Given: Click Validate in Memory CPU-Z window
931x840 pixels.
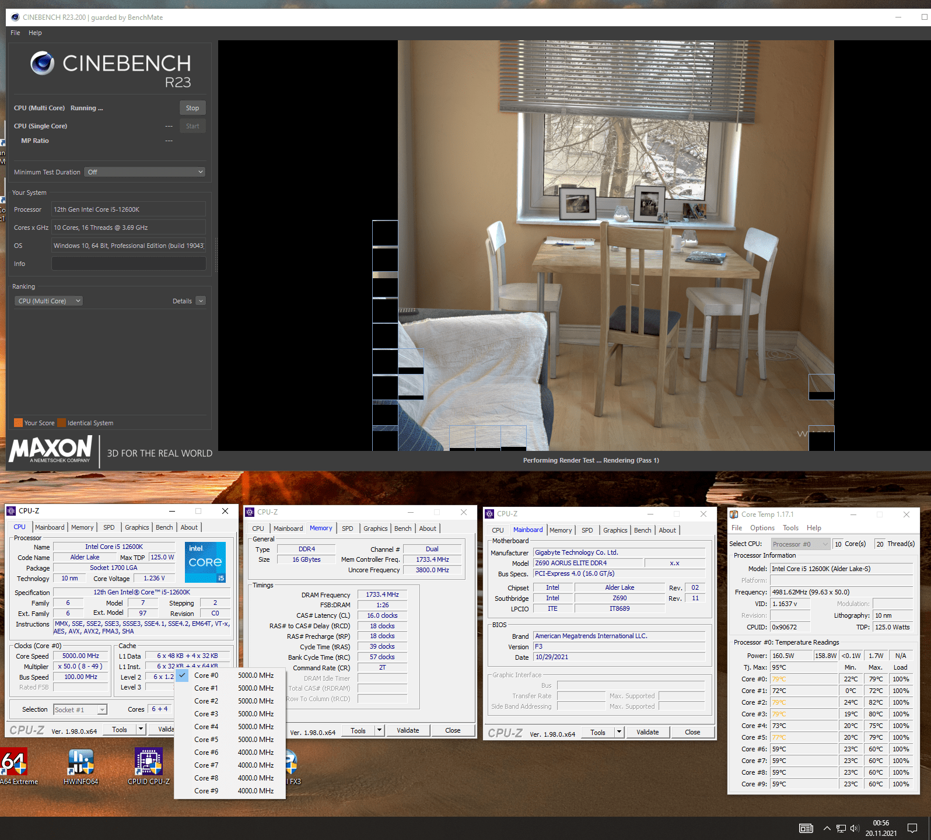Looking at the screenshot, I should (x=408, y=730).
